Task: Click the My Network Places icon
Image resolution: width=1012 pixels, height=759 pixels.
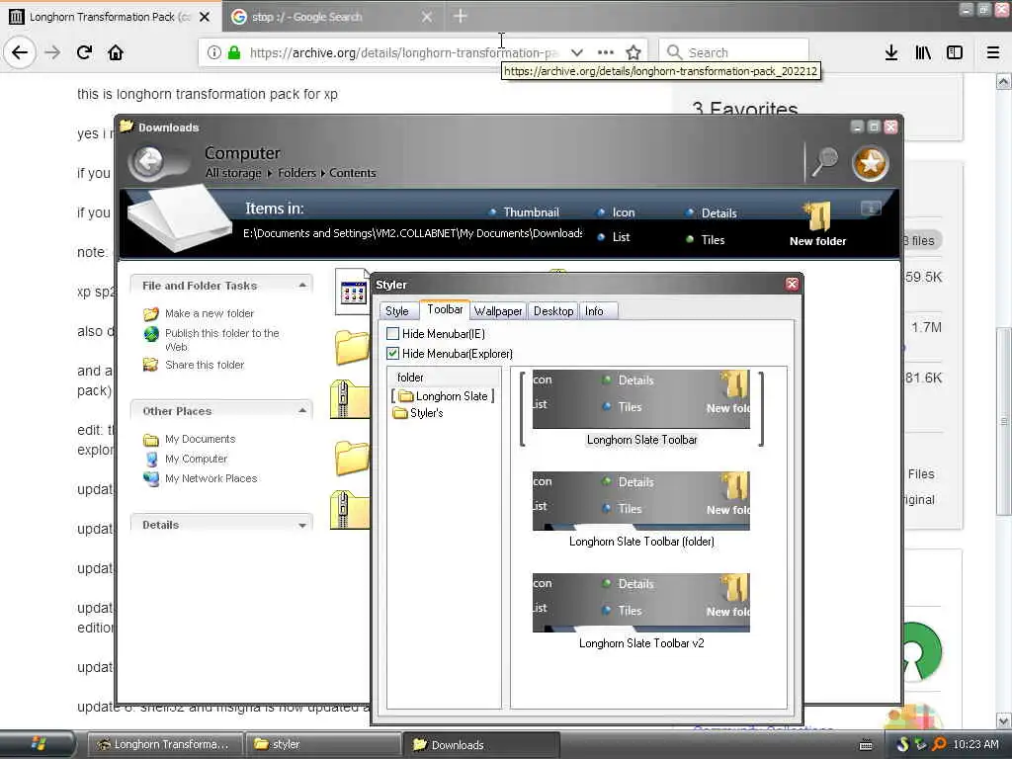Action: coord(151,479)
